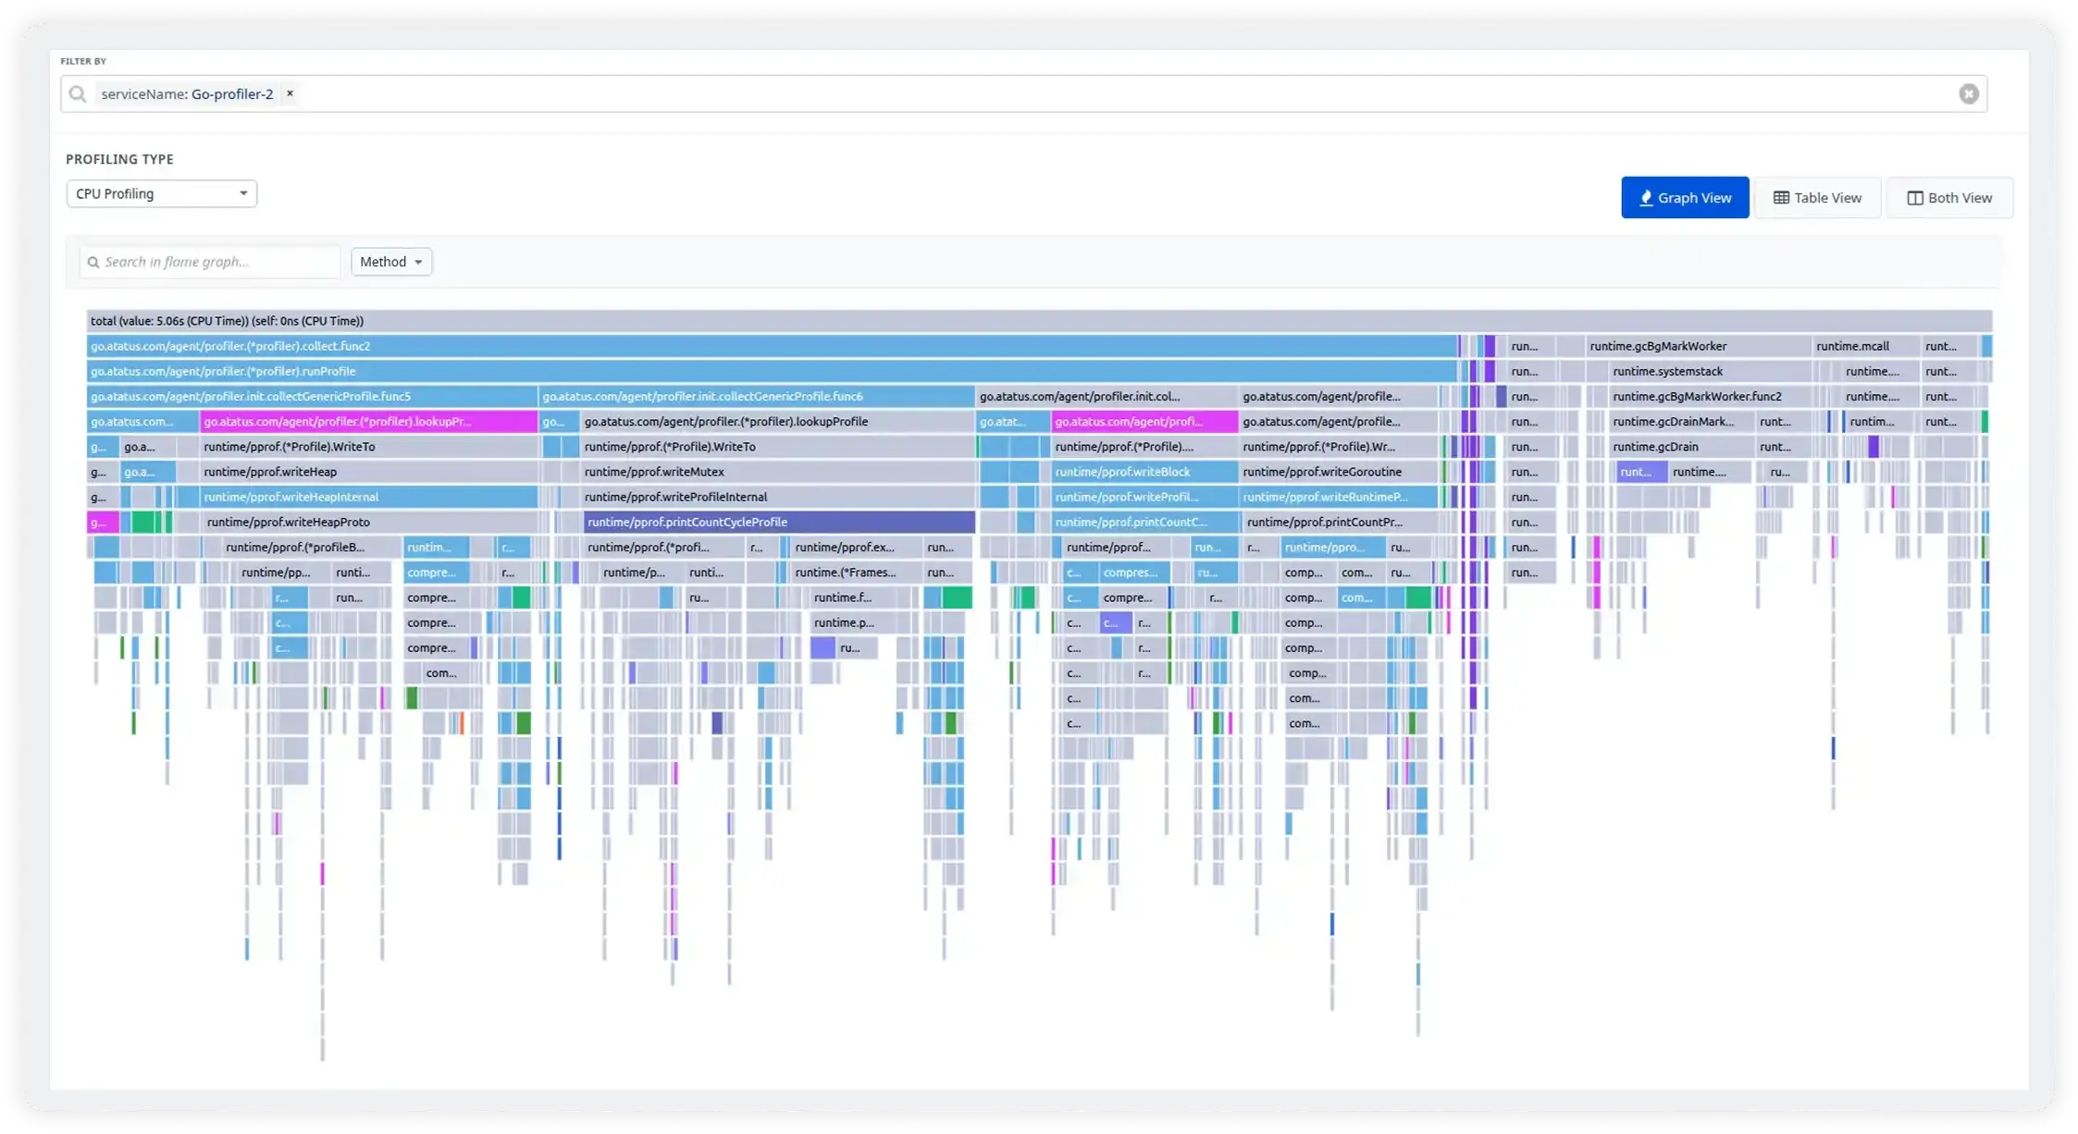2078x1134 pixels.
Task: Switch to Table View tab
Action: (x=1817, y=198)
